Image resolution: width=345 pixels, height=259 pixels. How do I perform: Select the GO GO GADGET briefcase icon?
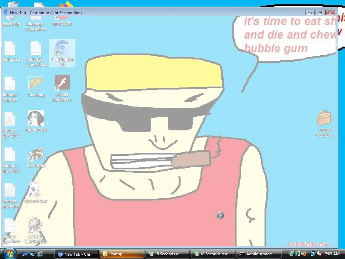(324, 124)
